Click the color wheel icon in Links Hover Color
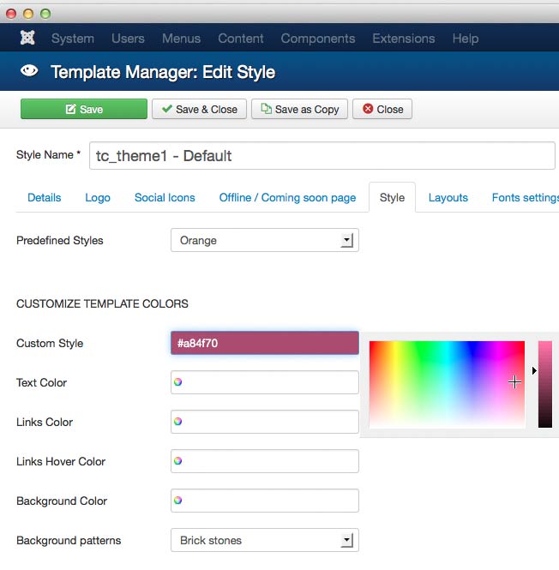Image resolution: width=559 pixels, height=570 pixels. [x=178, y=461]
